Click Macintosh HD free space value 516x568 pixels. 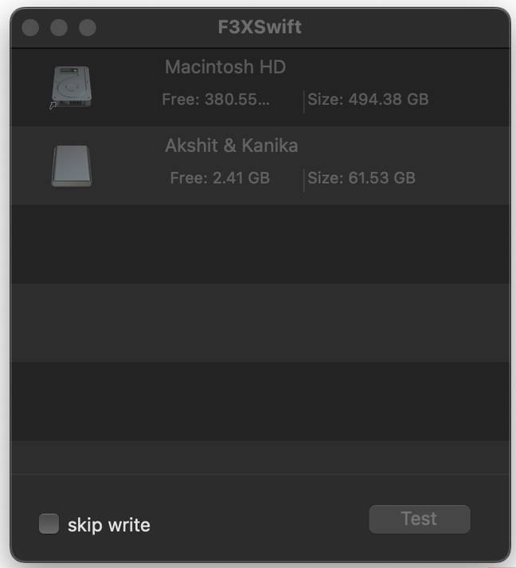[x=216, y=100]
